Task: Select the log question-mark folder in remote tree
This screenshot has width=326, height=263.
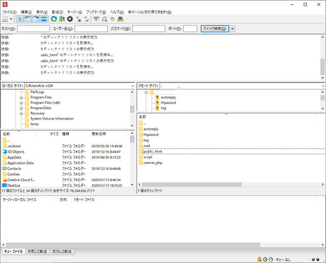Action: point(157,108)
